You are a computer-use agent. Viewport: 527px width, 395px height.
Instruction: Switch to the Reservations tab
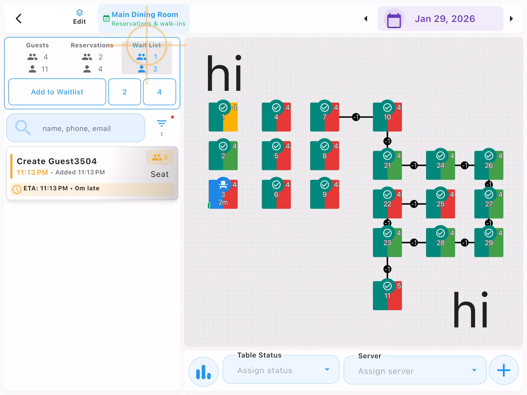coord(92,57)
